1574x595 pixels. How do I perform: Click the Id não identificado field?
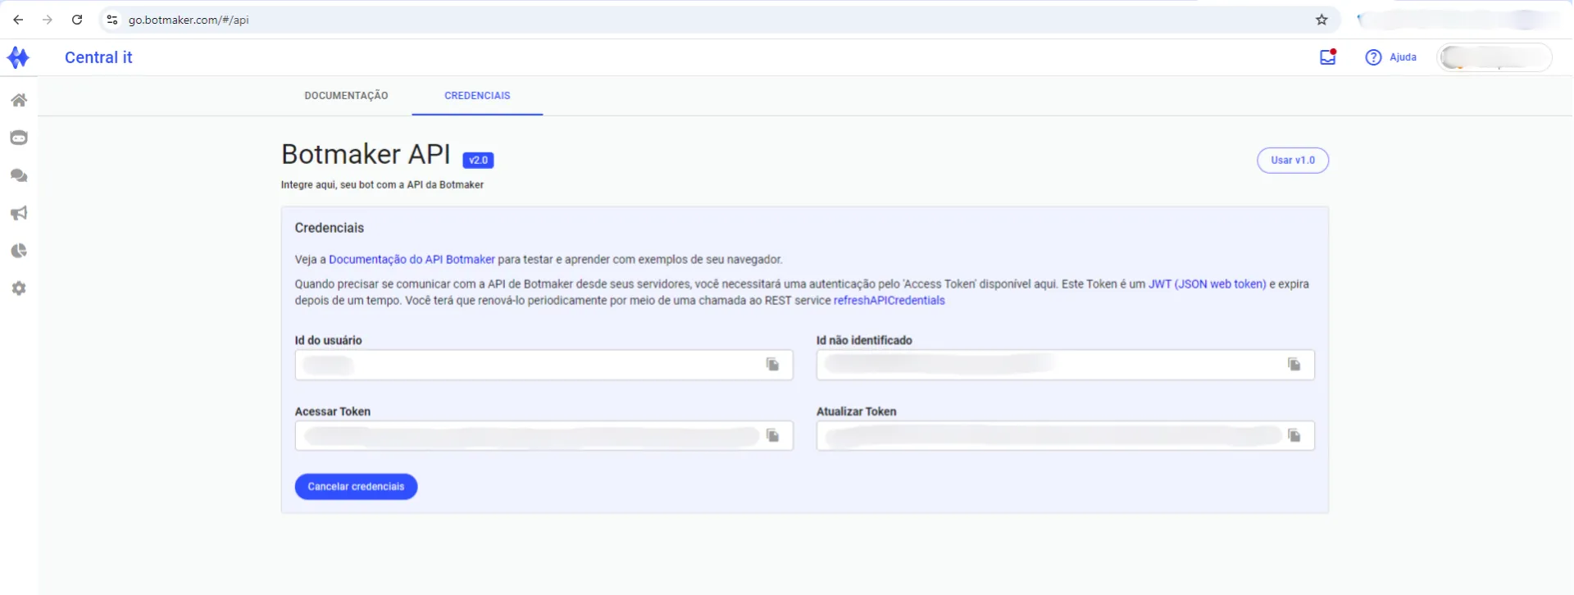click(x=1066, y=365)
